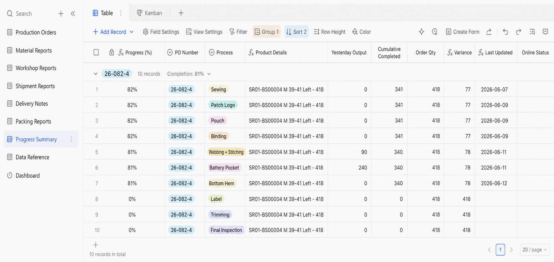This screenshot has width=554, height=262.
Task: Expand Add Record dropdown arrow
Action: (x=132, y=32)
